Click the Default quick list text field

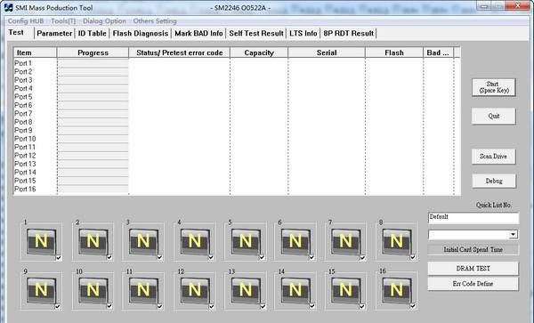(473, 217)
